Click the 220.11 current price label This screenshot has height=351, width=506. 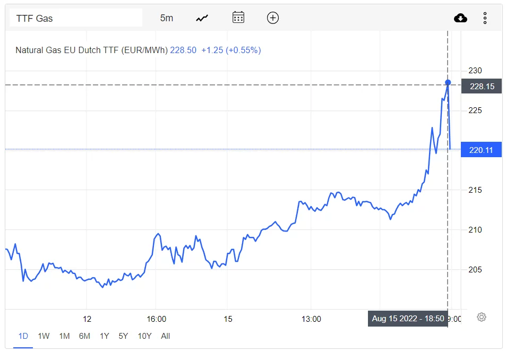point(481,150)
